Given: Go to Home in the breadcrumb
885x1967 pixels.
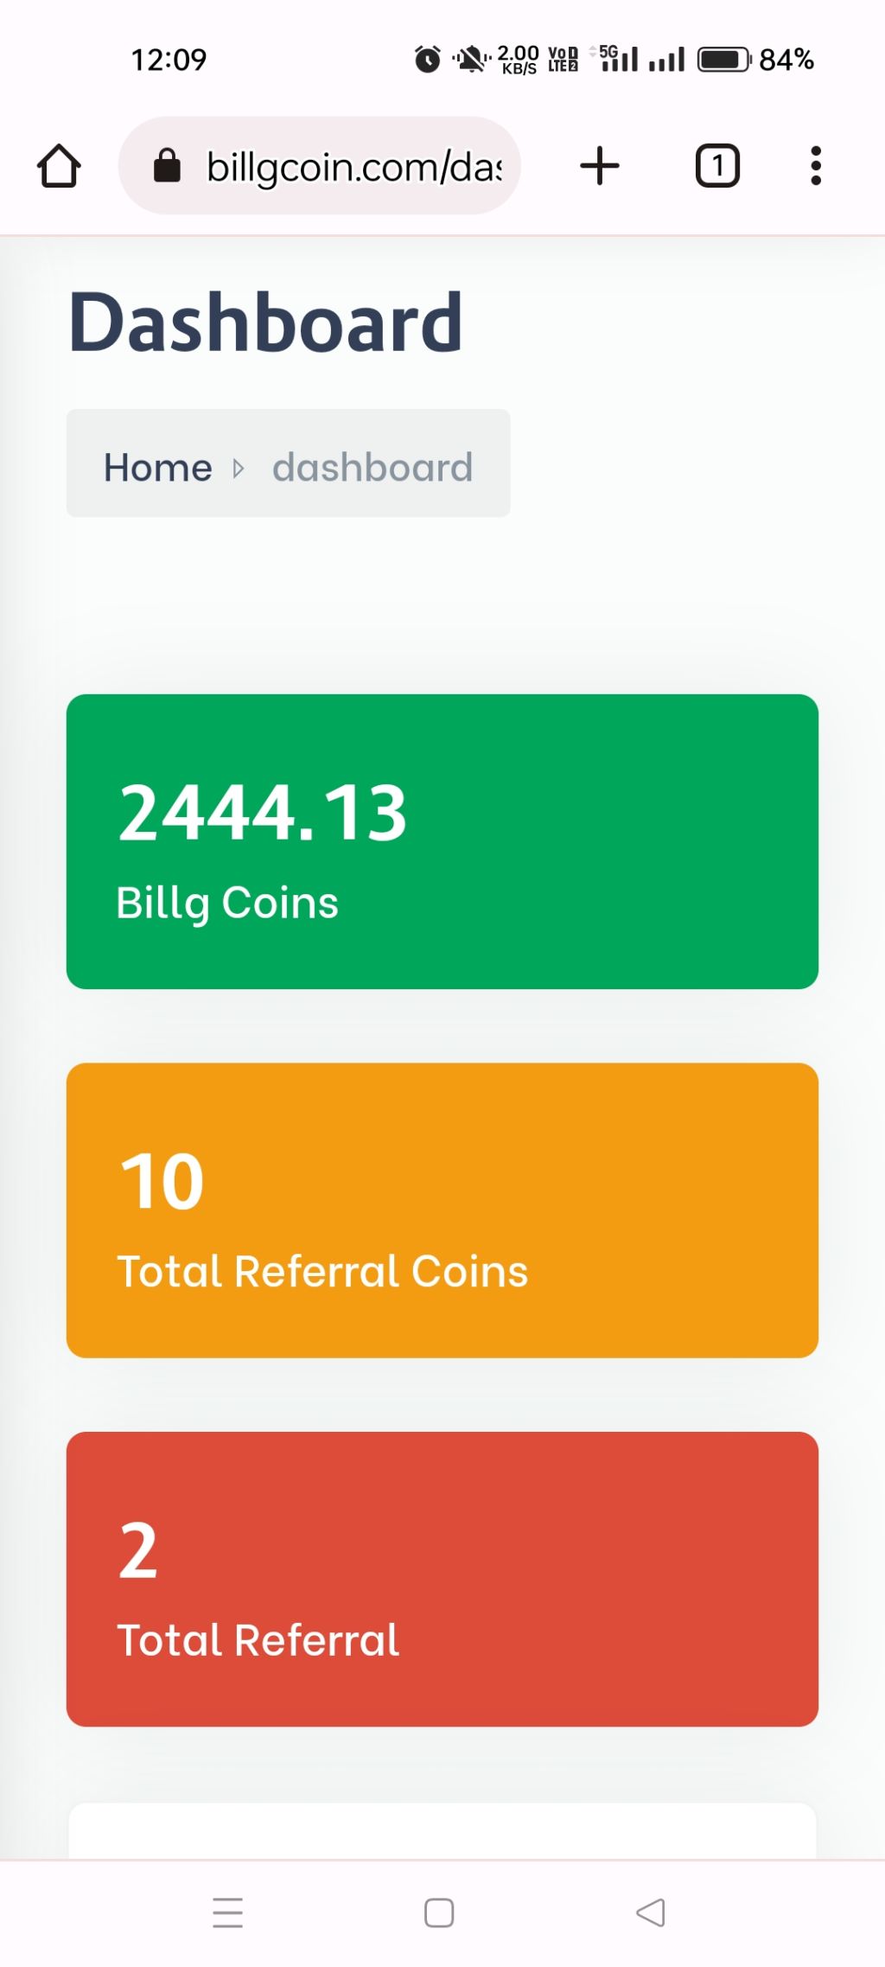Looking at the screenshot, I should point(158,468).
